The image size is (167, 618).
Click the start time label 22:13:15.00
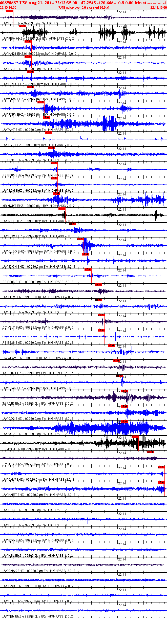[x=8, y=8]
